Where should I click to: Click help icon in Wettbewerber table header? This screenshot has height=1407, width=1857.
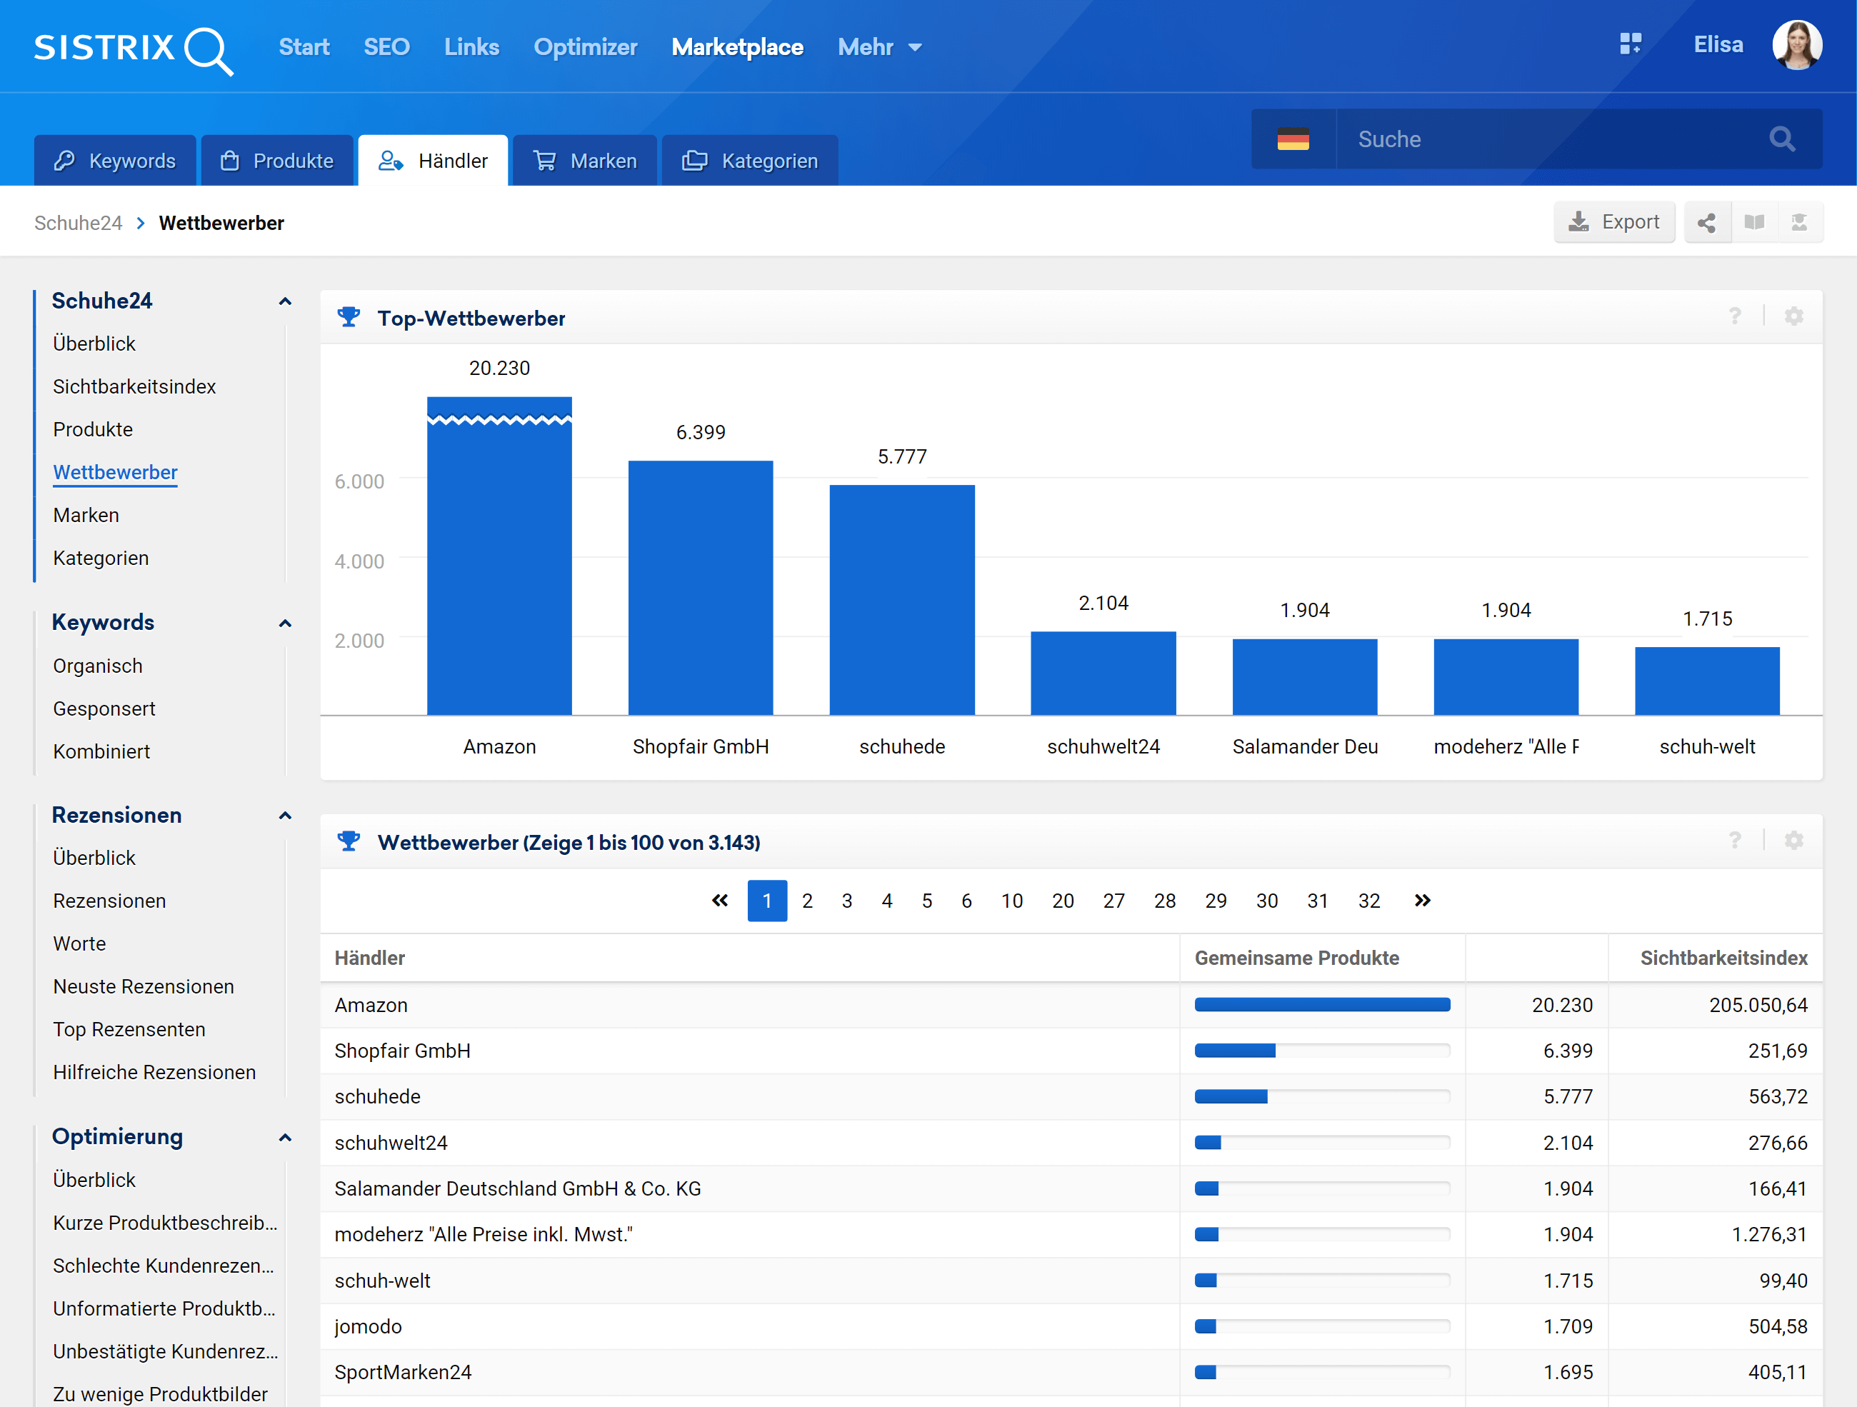pos(1734,841)
